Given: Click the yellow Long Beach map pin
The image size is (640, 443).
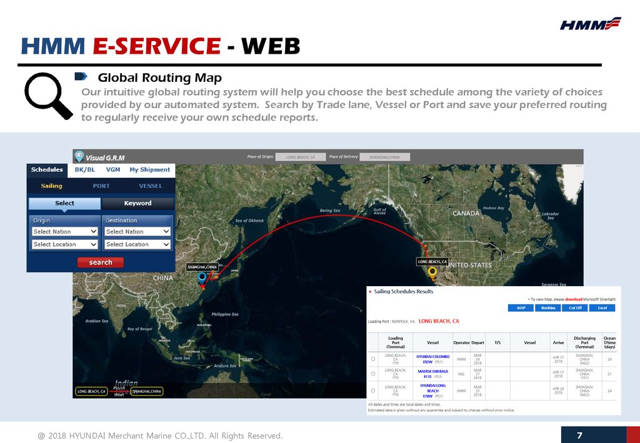Looking at the screenshot, I should coord(432,272).
